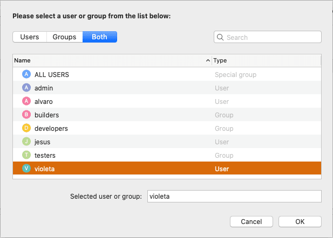333x238 pixels.
Task: Confirm selection with OK button
Action: [300, 222]
